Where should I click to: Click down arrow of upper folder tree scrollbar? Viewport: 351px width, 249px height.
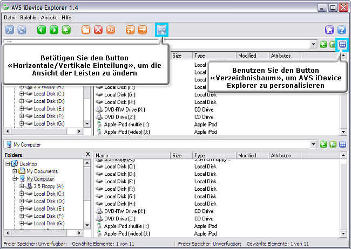tap(87, 123)
